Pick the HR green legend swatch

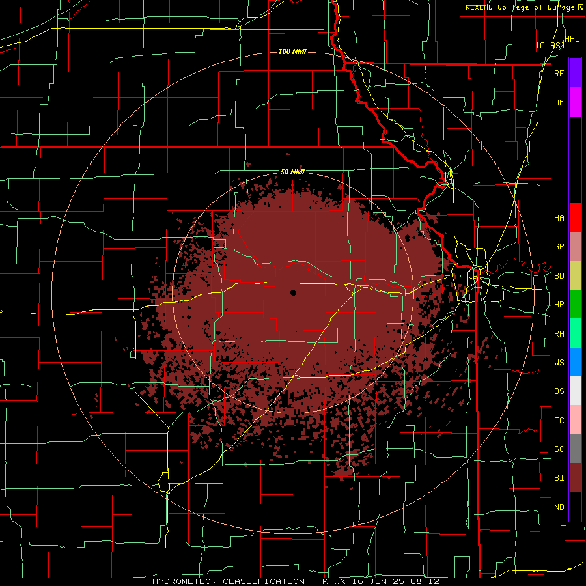tap(575, 304)
